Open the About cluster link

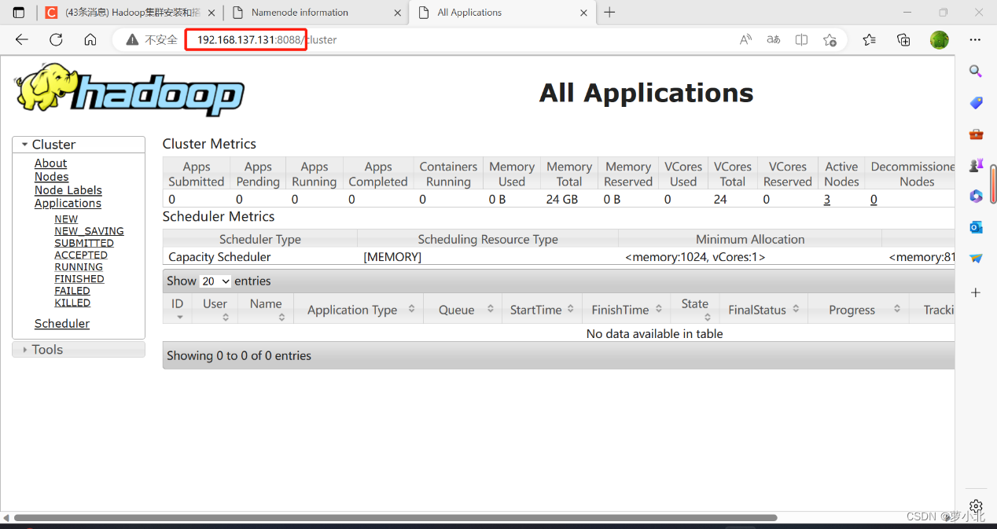click(50, 163)
